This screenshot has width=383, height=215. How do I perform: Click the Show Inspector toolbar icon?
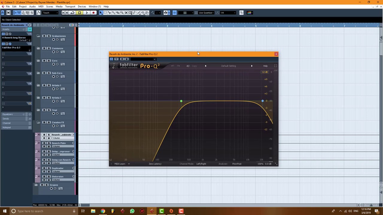pos(15,13)
